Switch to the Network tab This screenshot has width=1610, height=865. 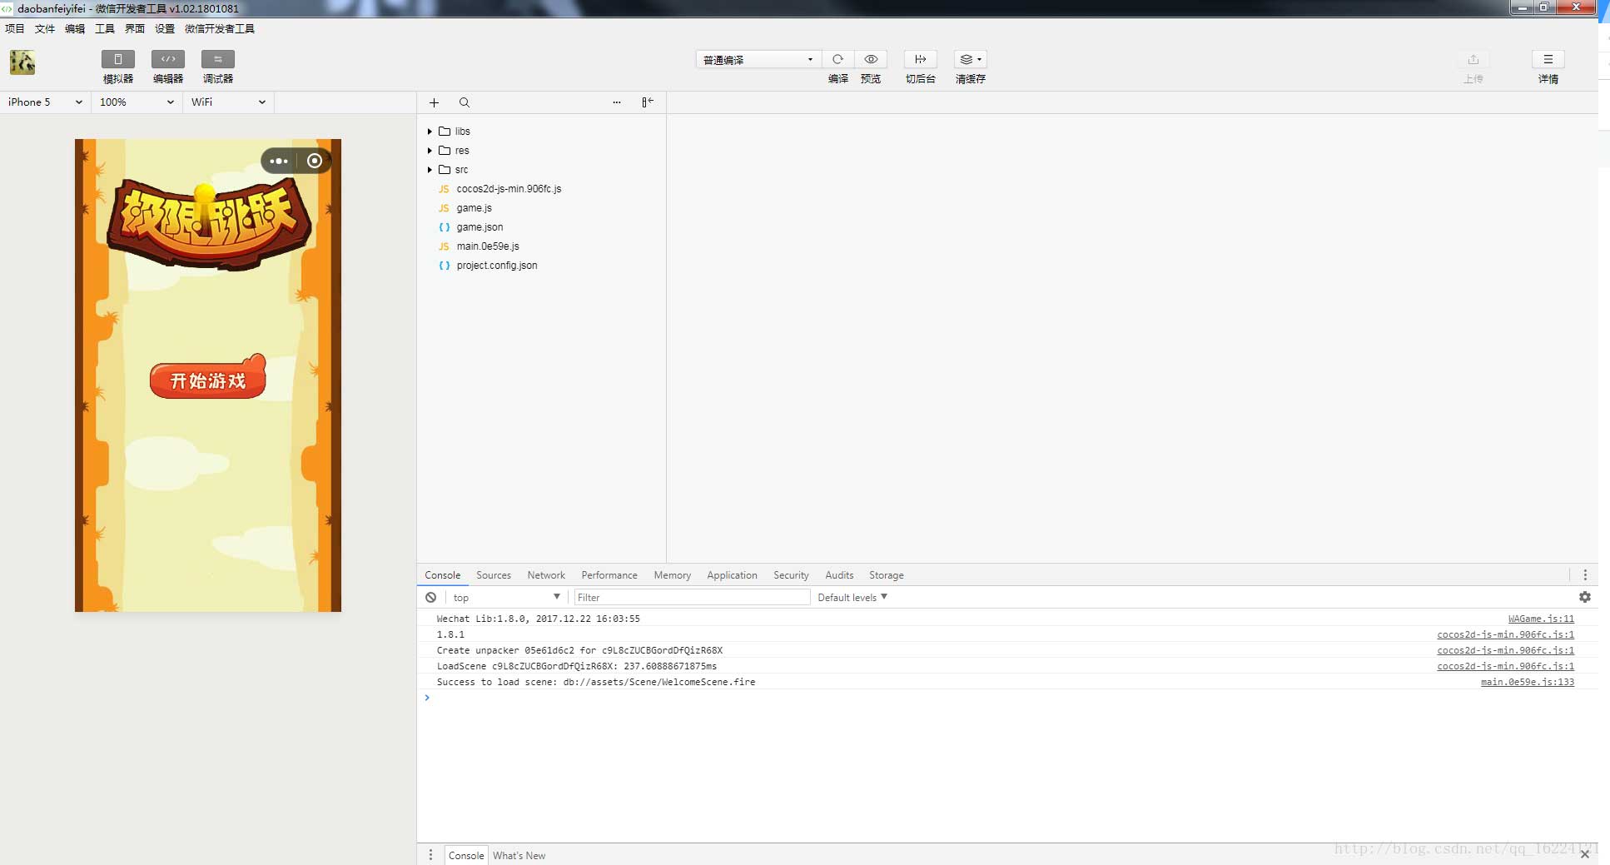click(x=545, y=575)
